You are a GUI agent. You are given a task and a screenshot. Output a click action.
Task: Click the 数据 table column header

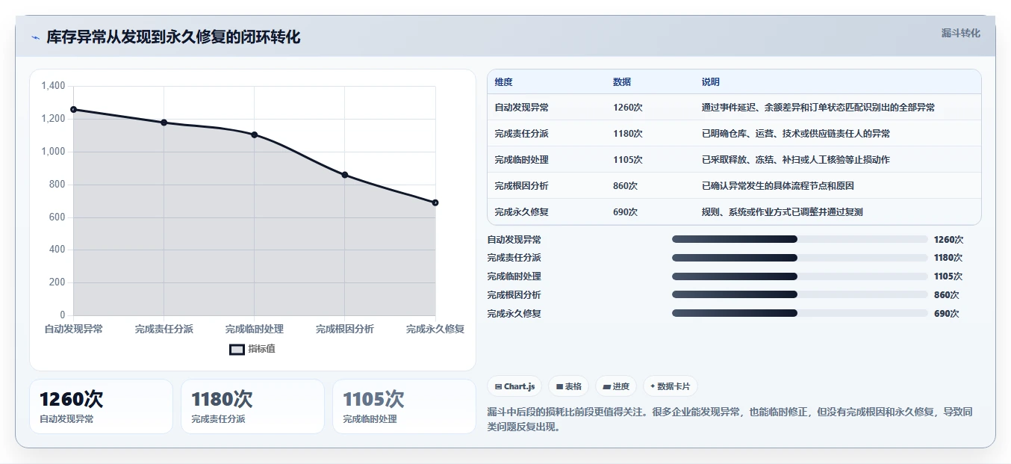point(622,82)
